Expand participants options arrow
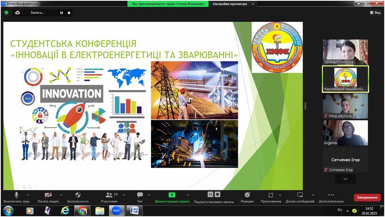The width and height of the screenshot is (385, 217). point(124,195)
